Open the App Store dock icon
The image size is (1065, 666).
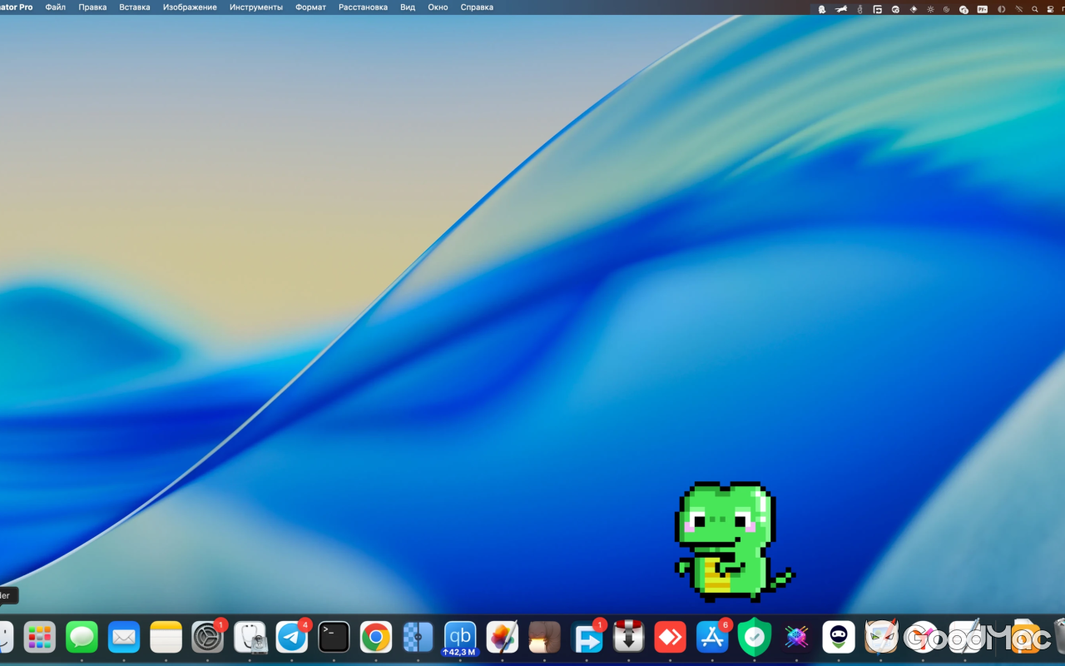[x=712, y=638]
